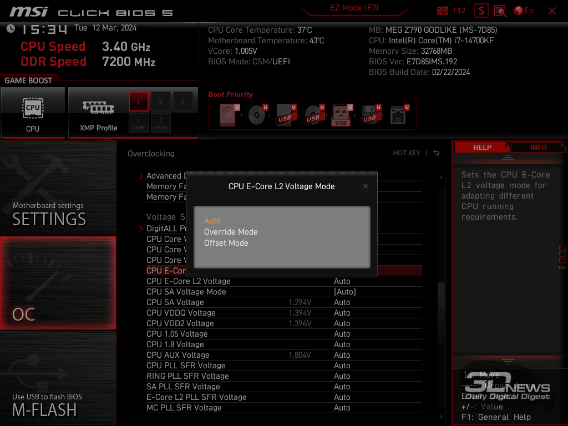Image resolution: width=568 pixels, height=426 pixels.
Task: Choose Offset Mode option
Action: (226, 243)
